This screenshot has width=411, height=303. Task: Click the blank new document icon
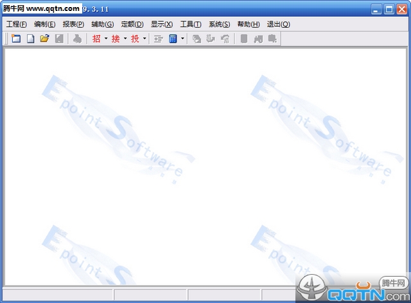click(31, 39)
